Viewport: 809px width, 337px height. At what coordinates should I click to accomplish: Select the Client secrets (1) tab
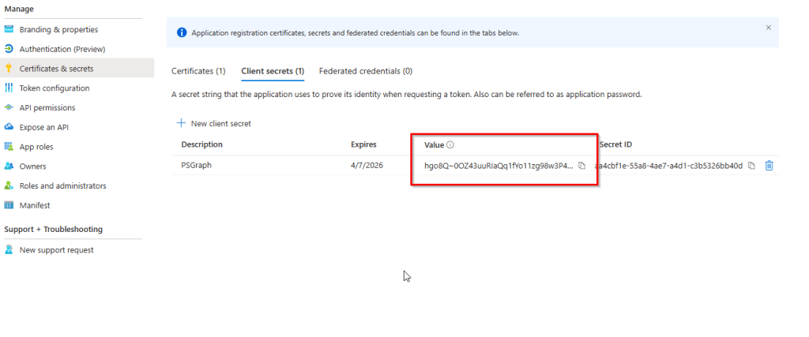click(273, 71)
